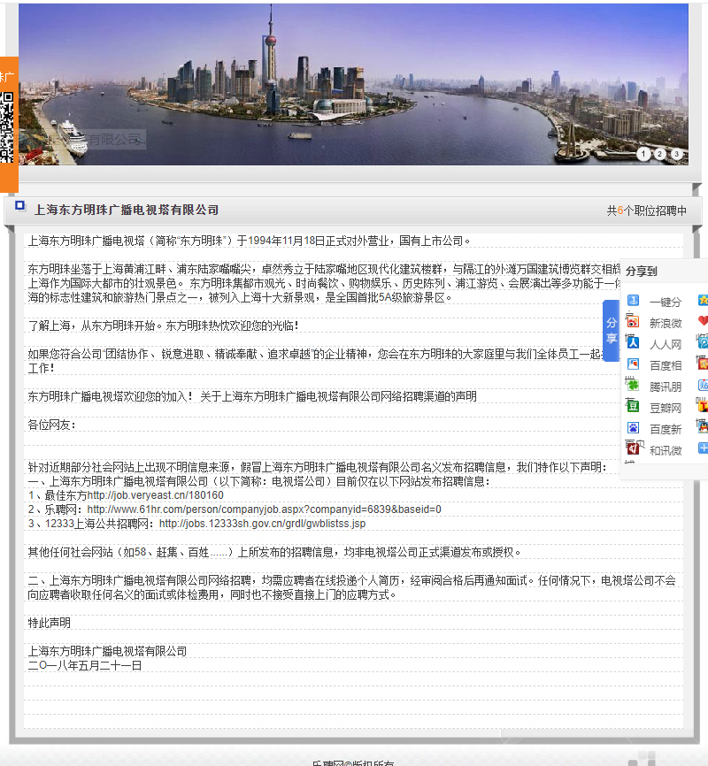708x766 pixels.
Task: Click the one-key share (一键分享) icon
Action: 633,301
